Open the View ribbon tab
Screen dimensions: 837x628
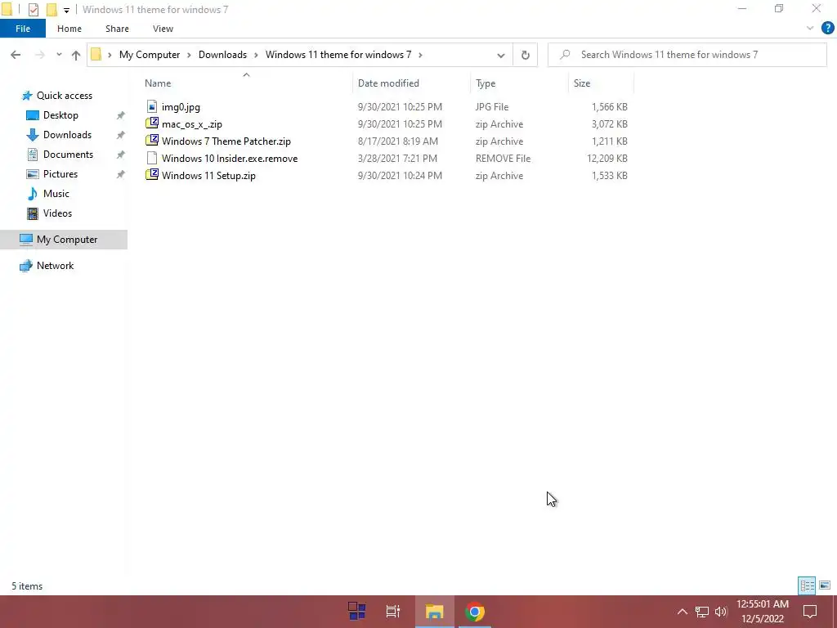163,29
